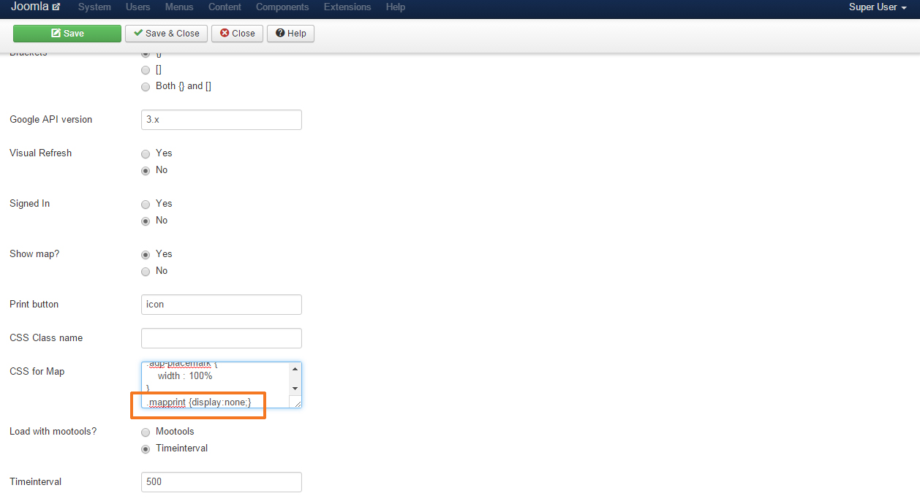
Task: Set Visual Refresh to Yes
Action: pyautogui.click(x=146, y=153)
